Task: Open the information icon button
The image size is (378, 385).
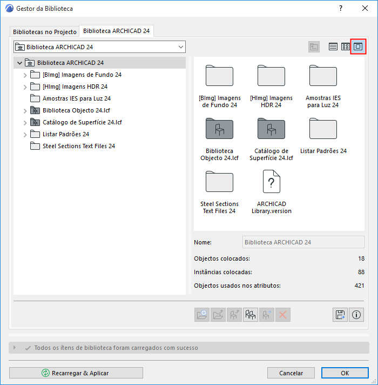Action: pos(356,315)
